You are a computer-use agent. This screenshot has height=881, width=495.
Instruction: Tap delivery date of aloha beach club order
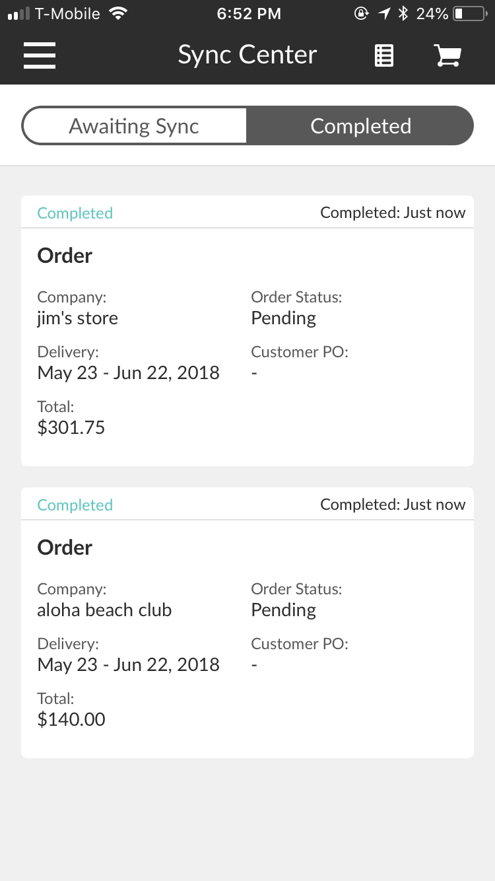129,664
